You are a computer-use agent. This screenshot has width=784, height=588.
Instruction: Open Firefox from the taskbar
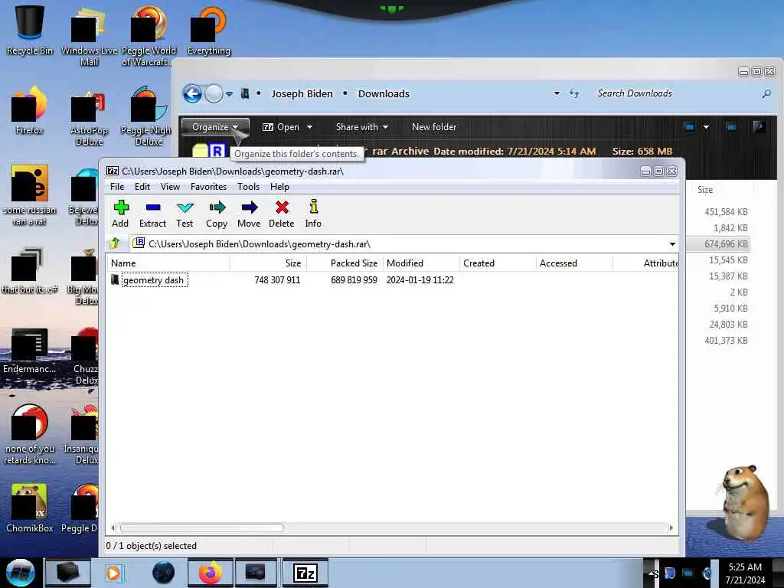(211, 573)
